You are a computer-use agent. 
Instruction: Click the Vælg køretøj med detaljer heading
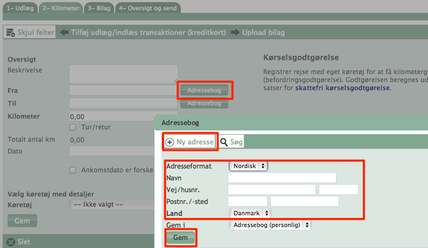[51, 194]
